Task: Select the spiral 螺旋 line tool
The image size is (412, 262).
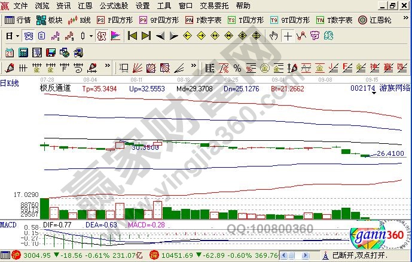Action: point(78,68)
